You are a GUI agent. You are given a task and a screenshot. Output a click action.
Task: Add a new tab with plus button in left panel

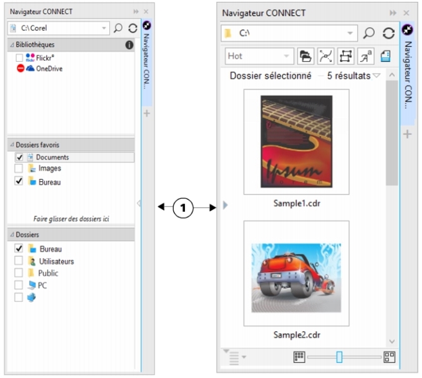147,113
